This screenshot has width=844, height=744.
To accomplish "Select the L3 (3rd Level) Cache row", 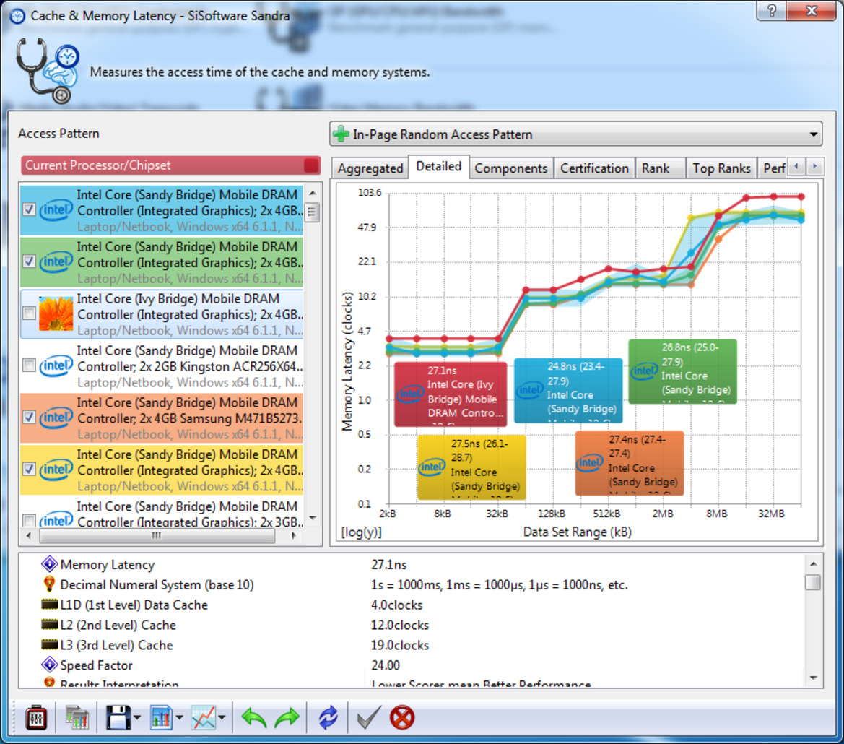I will click(x=412, y=645).
